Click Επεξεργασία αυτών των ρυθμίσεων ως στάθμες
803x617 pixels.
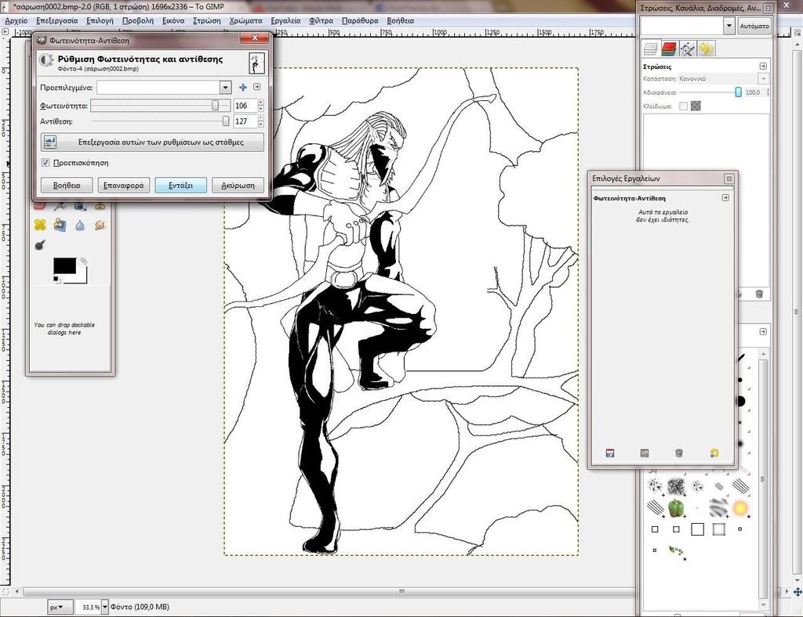[x=153, y=142]
